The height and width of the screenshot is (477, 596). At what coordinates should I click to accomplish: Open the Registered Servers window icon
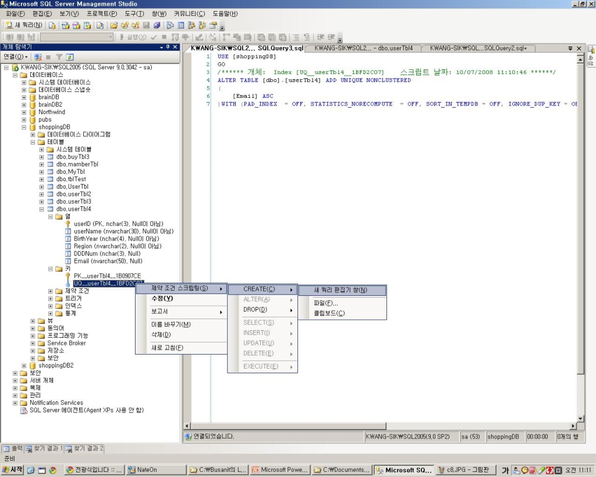point(170,26)
